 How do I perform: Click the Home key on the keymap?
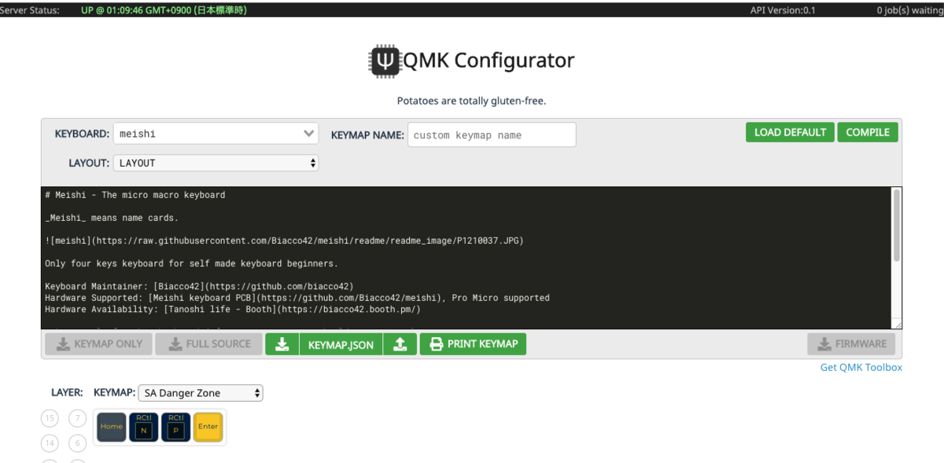point(112,427)
